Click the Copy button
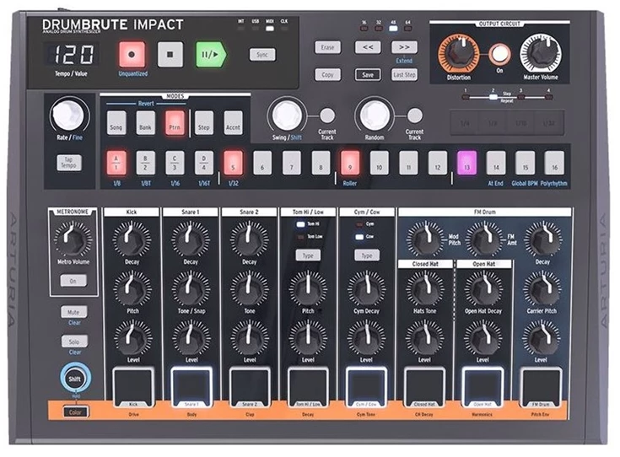 point(327,75)
